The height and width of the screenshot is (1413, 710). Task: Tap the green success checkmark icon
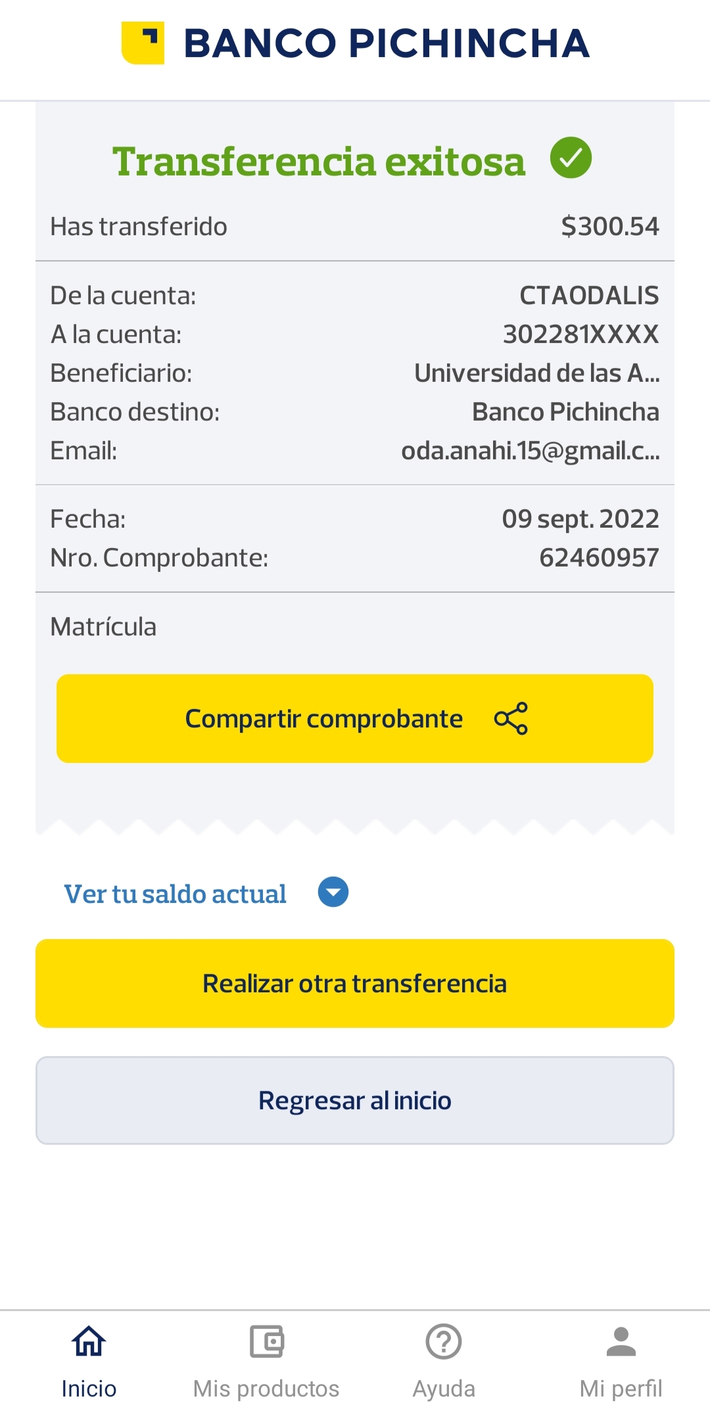(571, 158)
